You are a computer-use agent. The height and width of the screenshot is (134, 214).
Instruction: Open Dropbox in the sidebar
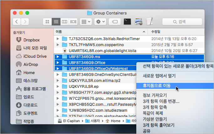pyautogui.click(x=31, y=40)
